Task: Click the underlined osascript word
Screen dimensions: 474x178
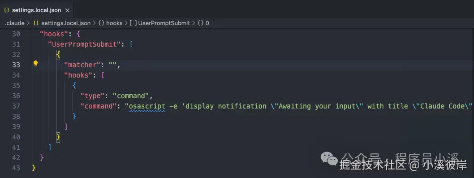Action: click(x=147, y=106)
